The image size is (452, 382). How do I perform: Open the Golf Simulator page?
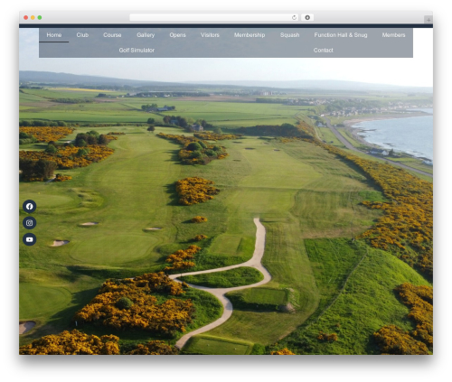tap(137, 50)
